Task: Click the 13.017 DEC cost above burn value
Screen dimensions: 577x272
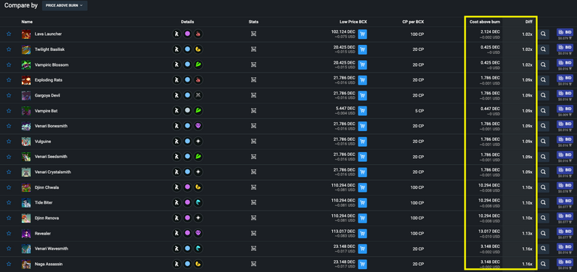Action: 489,231
